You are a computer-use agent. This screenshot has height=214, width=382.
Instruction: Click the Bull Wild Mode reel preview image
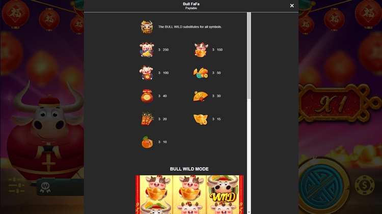(189, 195)
